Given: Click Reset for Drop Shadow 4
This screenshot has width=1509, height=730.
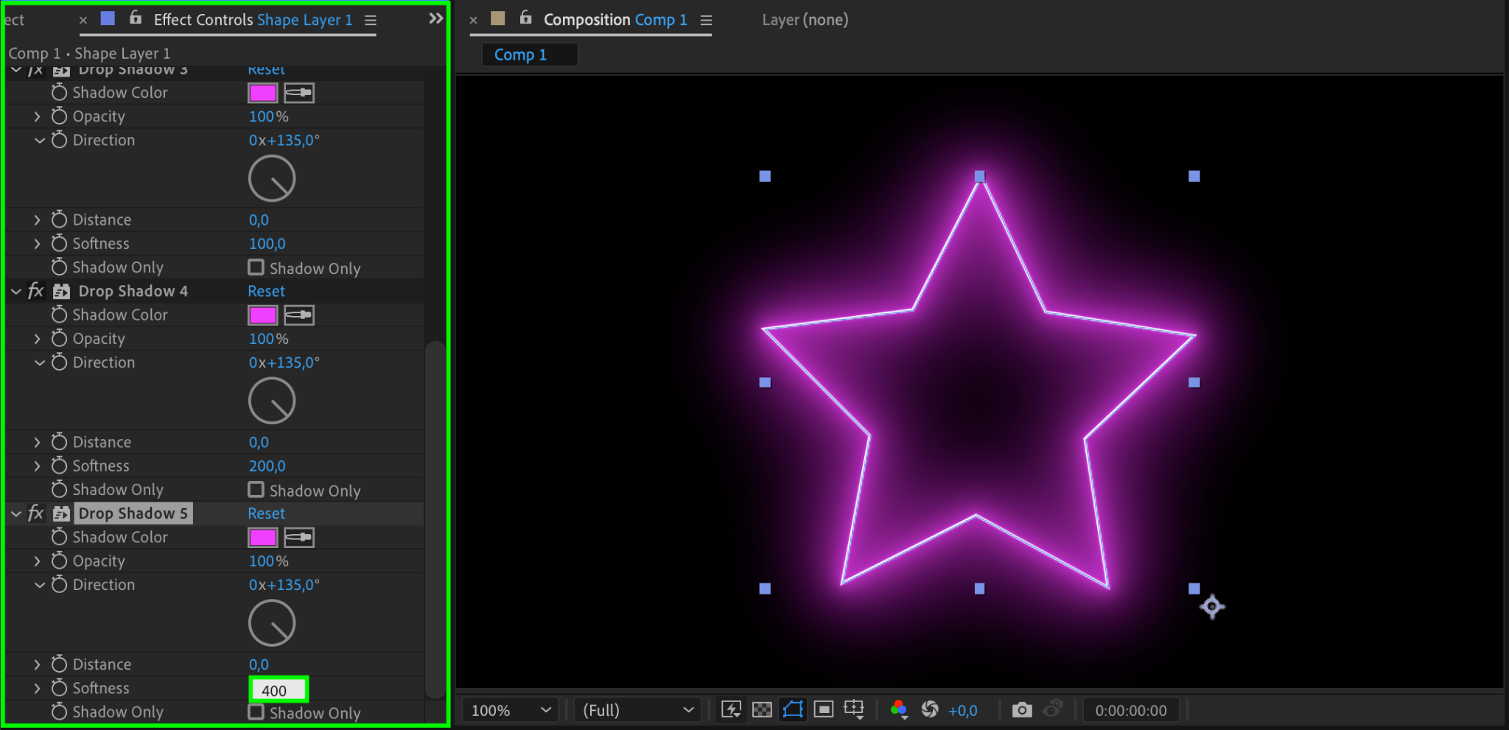Looking at the screenshot, I should pyautogui.click(x=266, y=291).
